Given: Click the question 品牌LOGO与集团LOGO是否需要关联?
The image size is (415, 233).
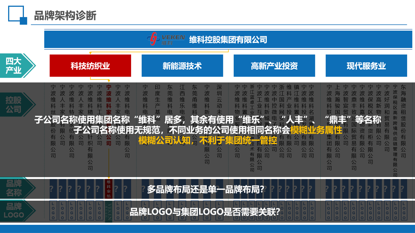Looking at the screenshot, I should (205, 212).
